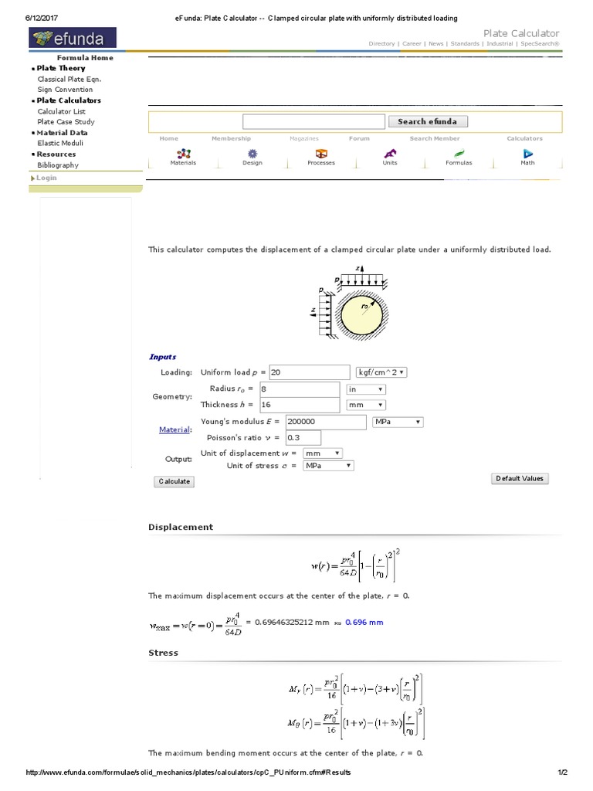Click the Default Values button

pos(520,479)
